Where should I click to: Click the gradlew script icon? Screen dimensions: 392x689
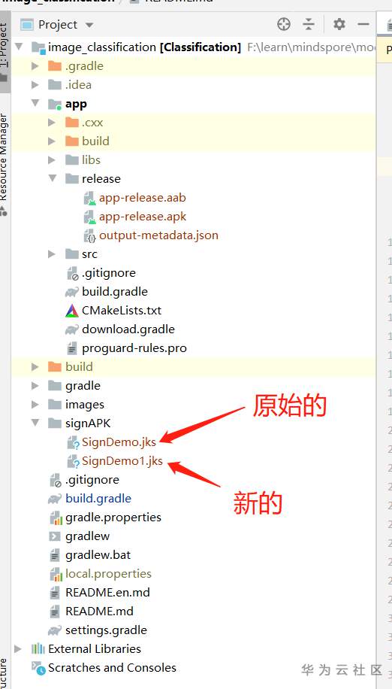tap(55, 536)
